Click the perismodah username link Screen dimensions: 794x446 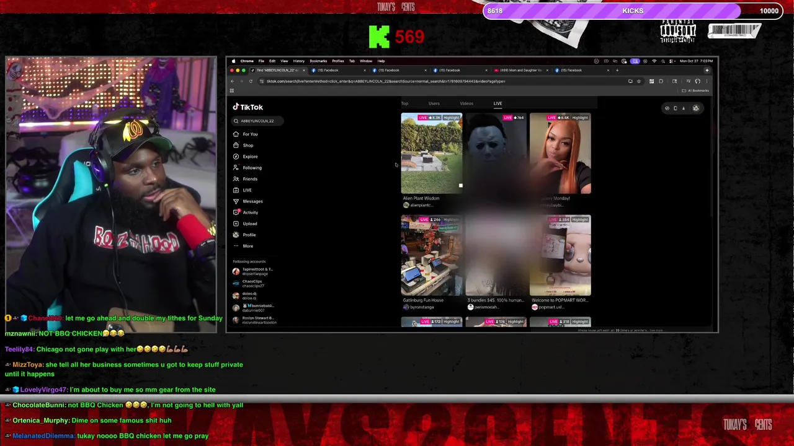click(486, 307)
